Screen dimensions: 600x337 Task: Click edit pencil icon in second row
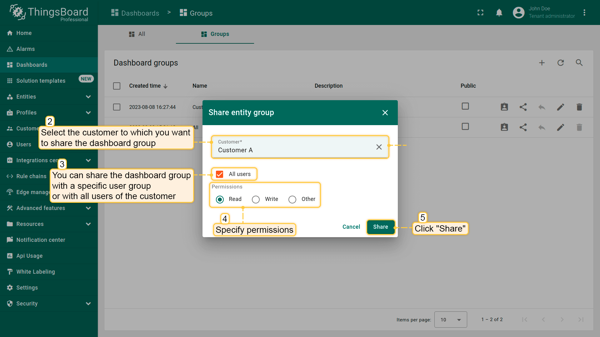560,127
